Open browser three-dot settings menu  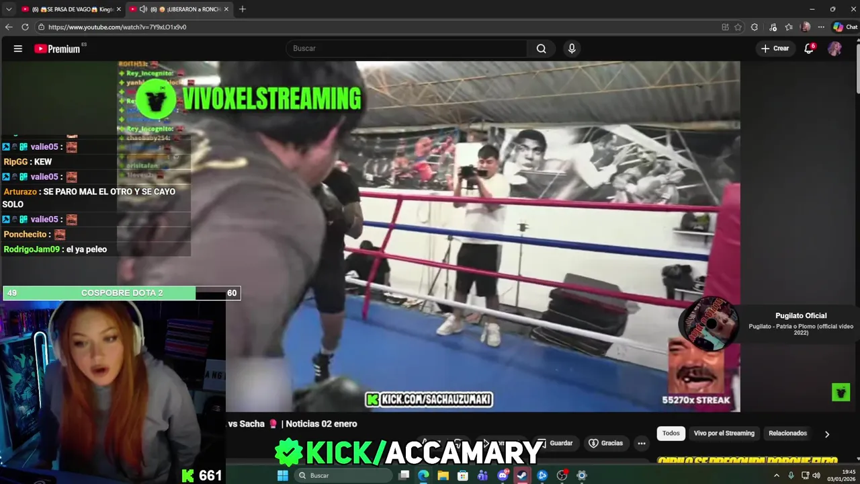(x=821, y=27)
